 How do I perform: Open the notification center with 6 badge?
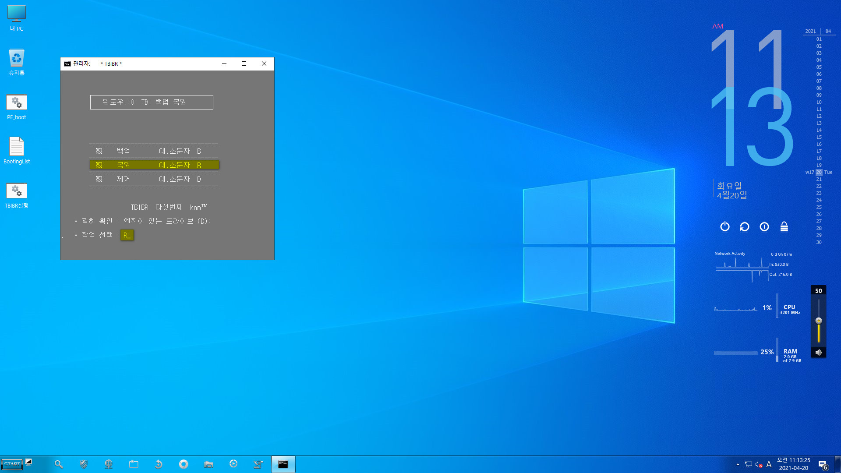coord(823,465)
